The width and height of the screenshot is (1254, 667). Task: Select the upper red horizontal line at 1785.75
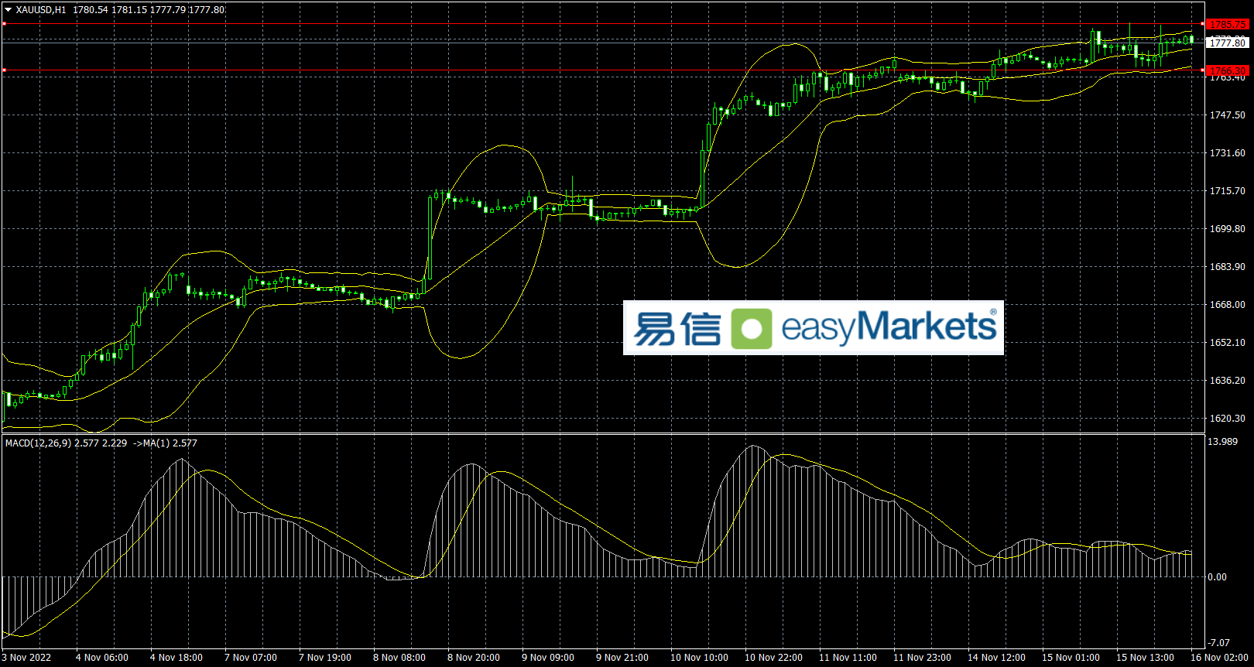[604, 24]
